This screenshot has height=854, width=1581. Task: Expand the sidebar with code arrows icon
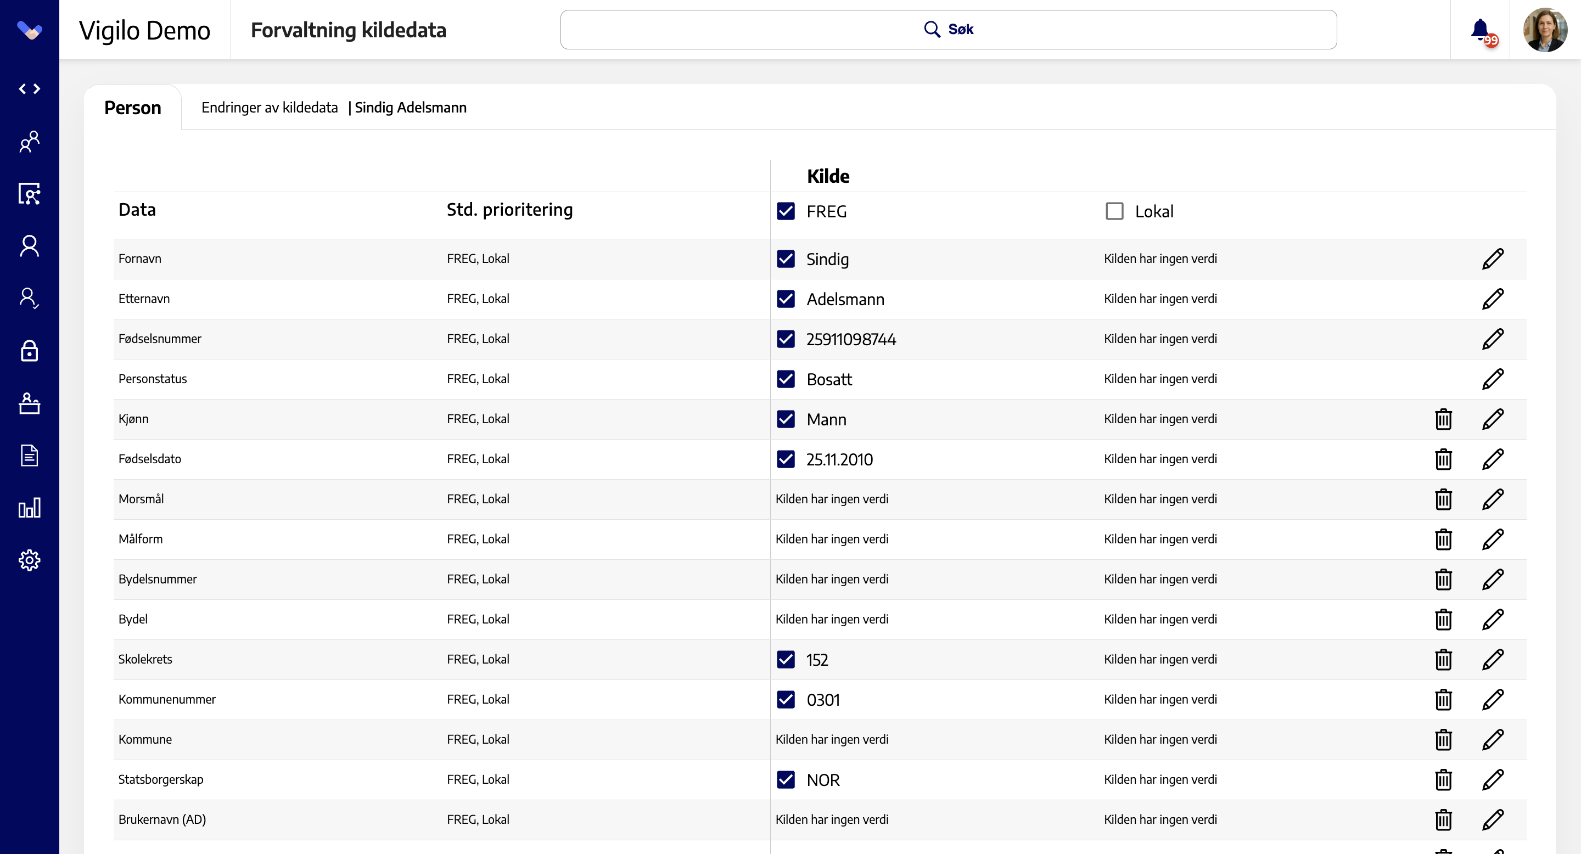pos(30,89)
